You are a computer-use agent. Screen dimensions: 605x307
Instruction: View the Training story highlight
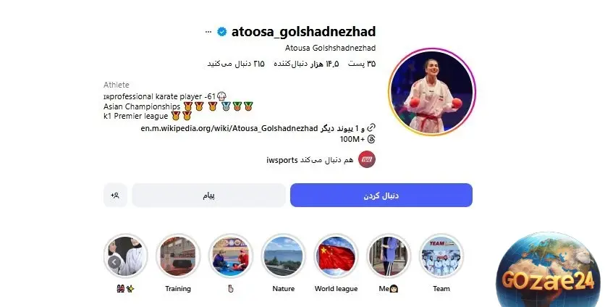click(x=178, y=256)
